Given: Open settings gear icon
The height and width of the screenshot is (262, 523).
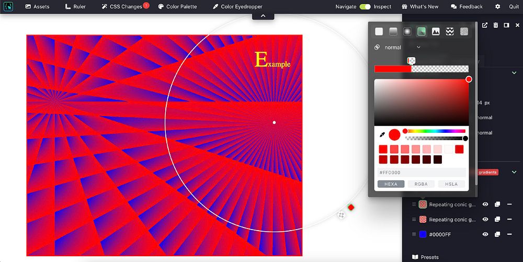Looking at the screenshot, I should (x=497, y=6).
